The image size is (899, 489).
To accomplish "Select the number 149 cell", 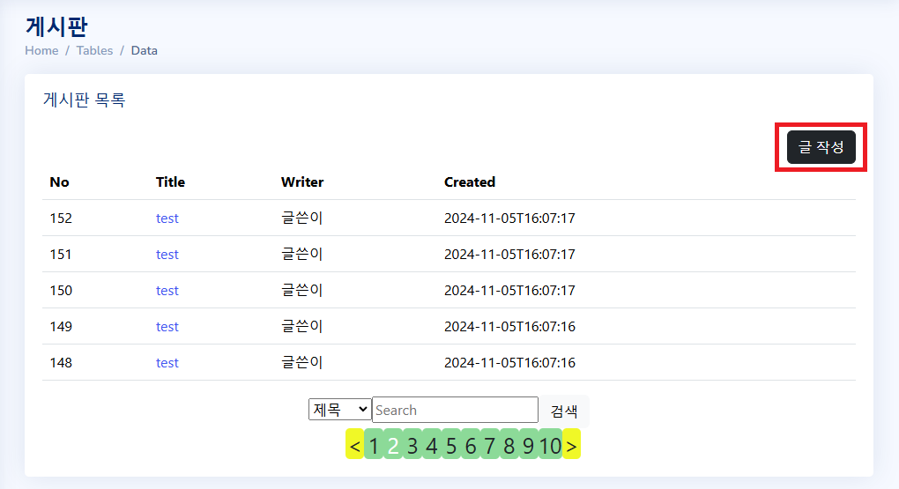I will [x=61, y=327].
